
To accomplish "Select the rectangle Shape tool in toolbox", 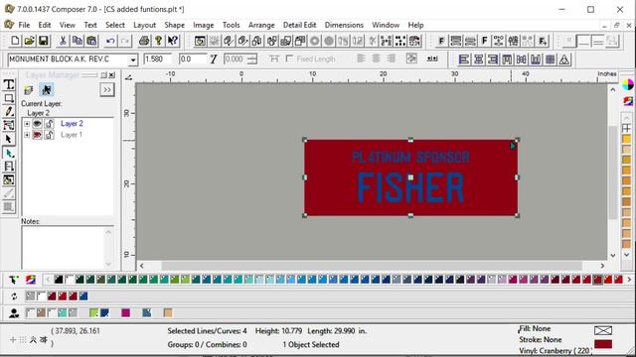I will coord(9,98).
